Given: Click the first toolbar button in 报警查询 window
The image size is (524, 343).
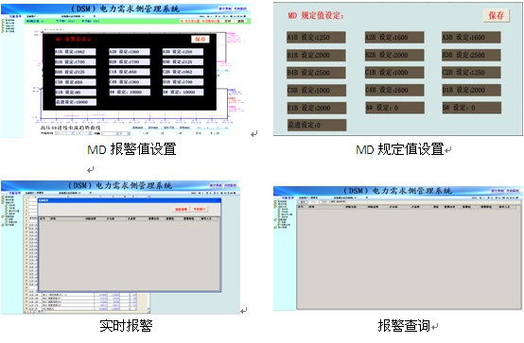Looking at the screenshot, I should pyautogui.click(x=303, y=202).
